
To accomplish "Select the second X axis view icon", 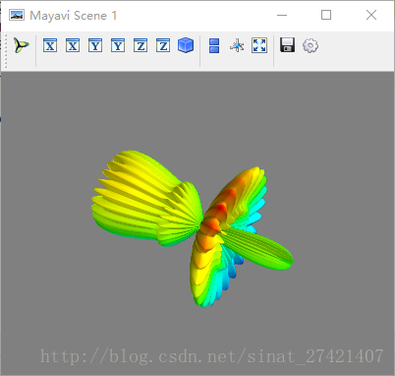I will [x=73, y=45].
